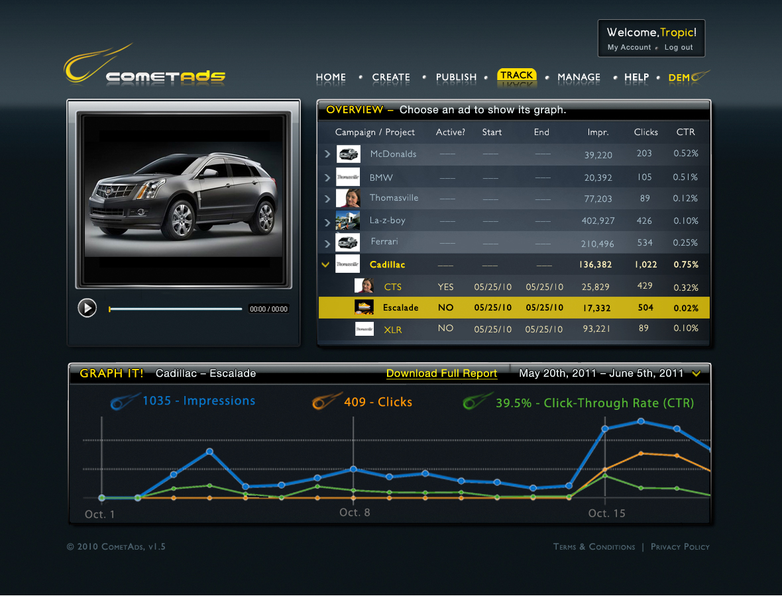Expand the BMW campaign row
Screen dimensions: 782x596
(x=327, y=177)
